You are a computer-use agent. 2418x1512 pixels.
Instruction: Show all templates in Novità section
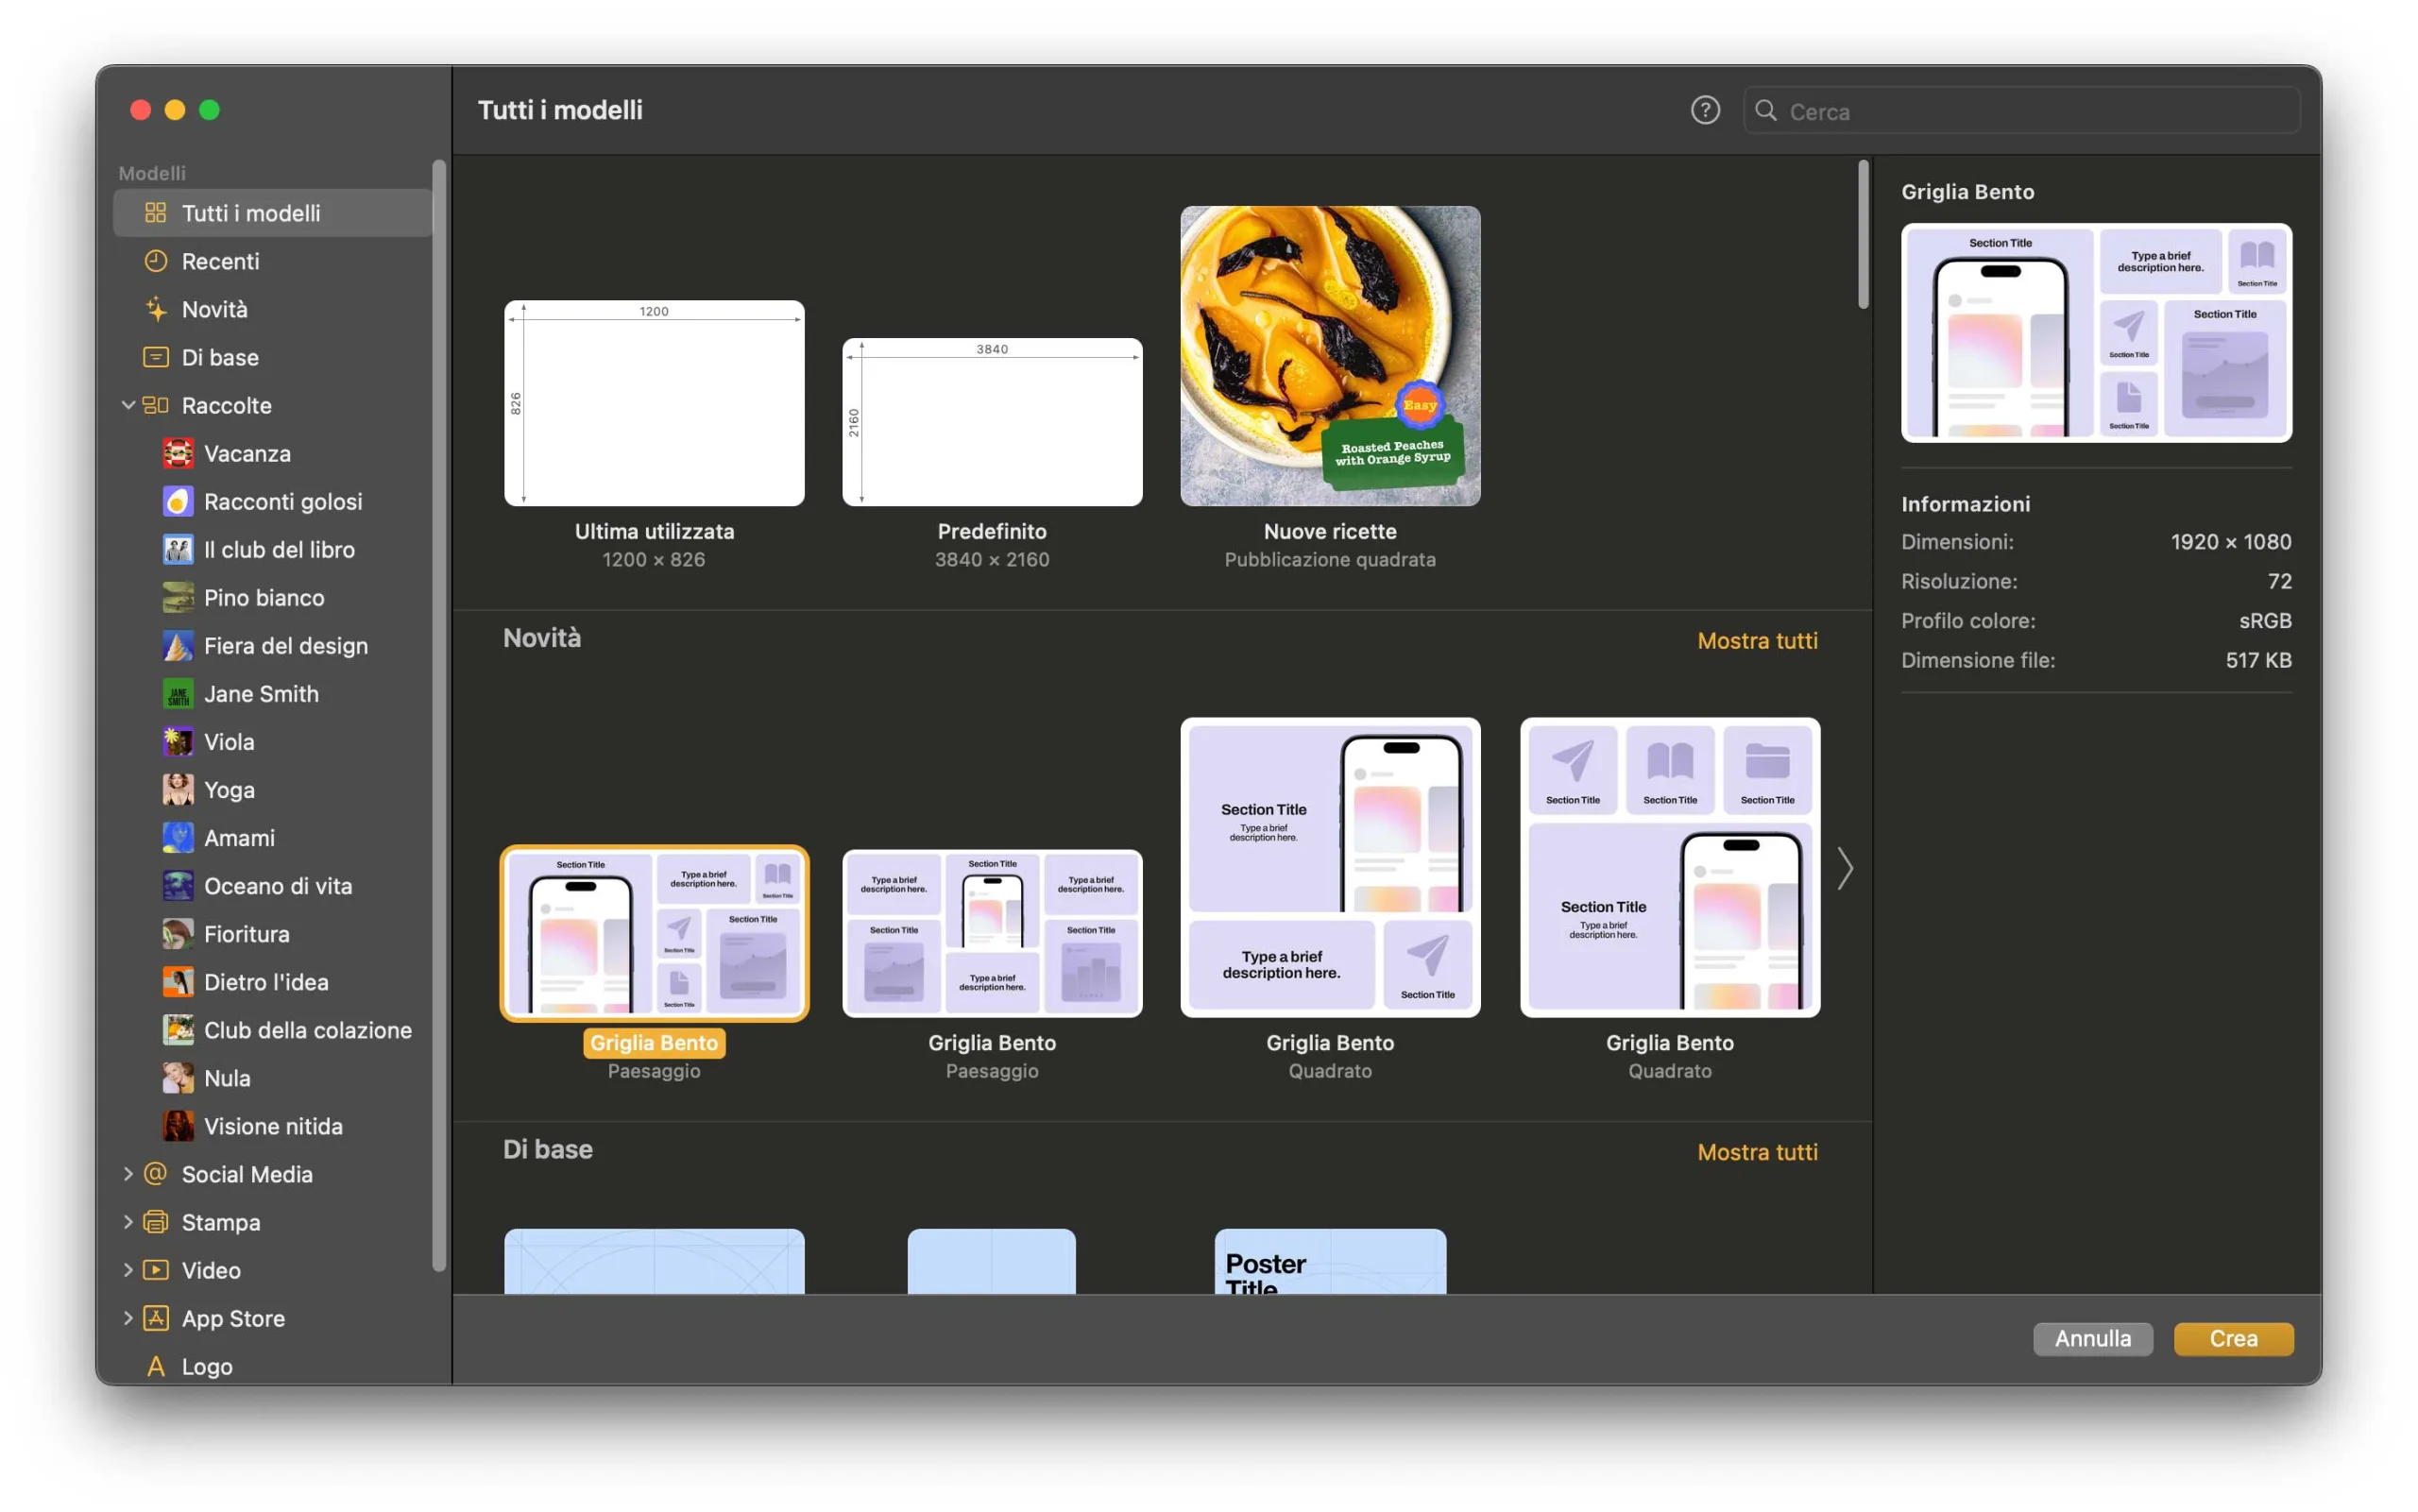click(1757, 640)
